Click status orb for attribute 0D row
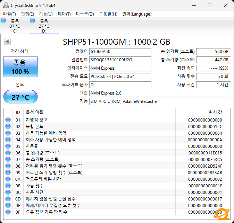234x223 pixels. point(8,199)
